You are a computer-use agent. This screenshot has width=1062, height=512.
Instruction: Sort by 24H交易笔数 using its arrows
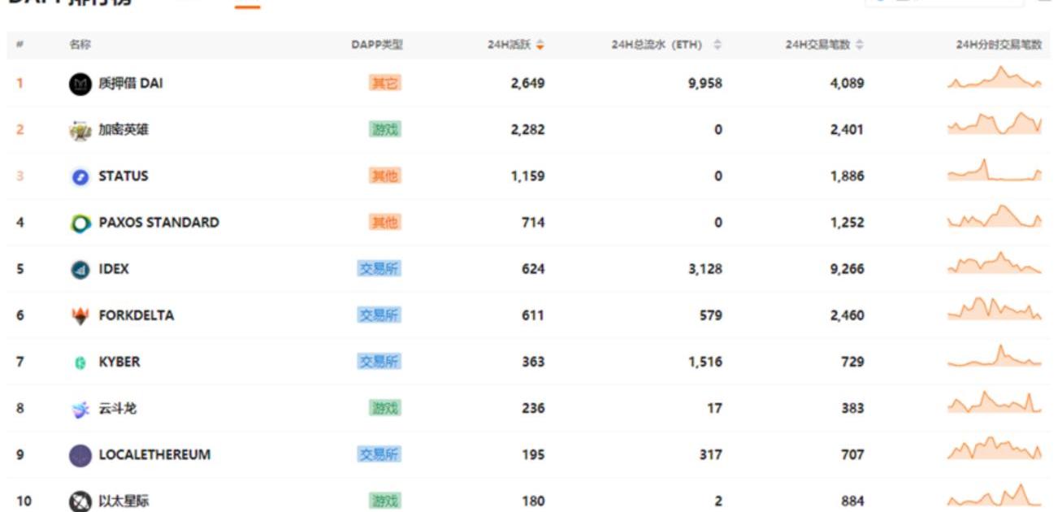click(860, 45)
